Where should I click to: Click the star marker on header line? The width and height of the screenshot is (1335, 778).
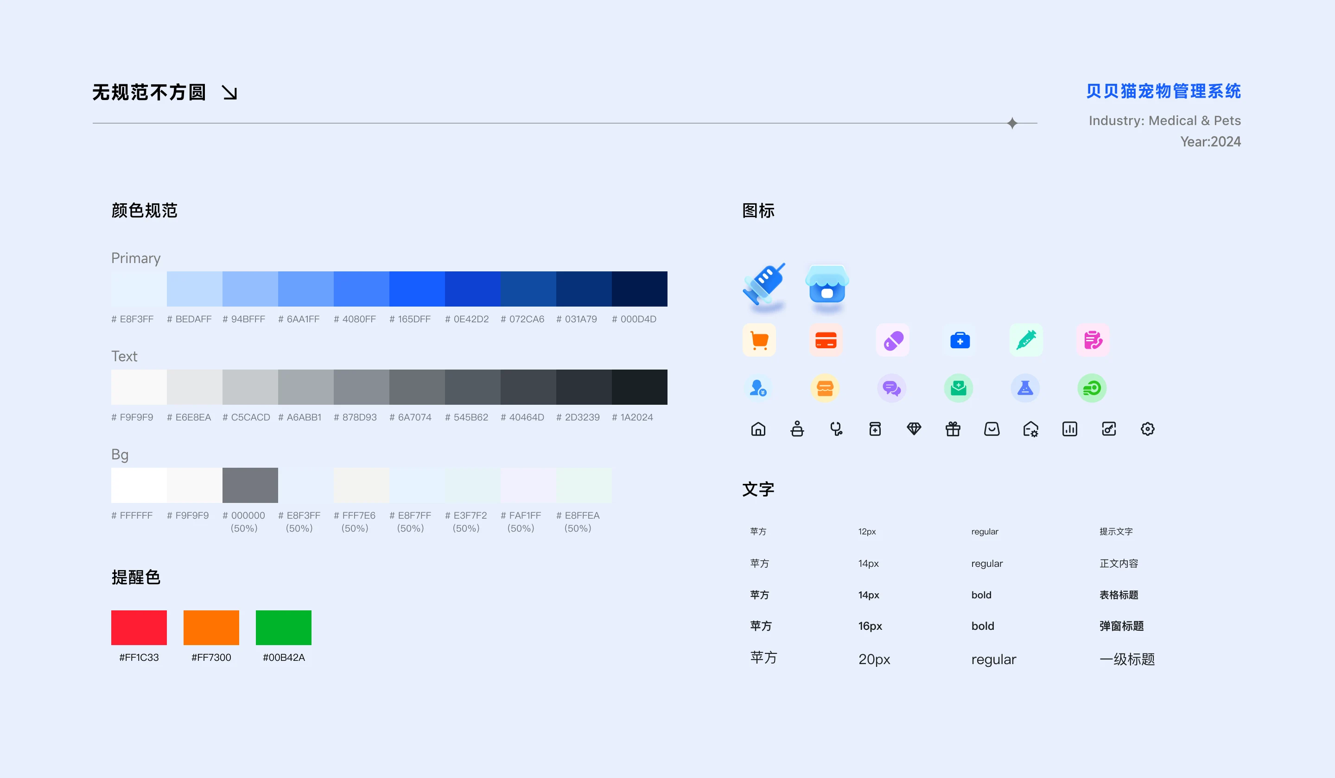coord(1012,123)
